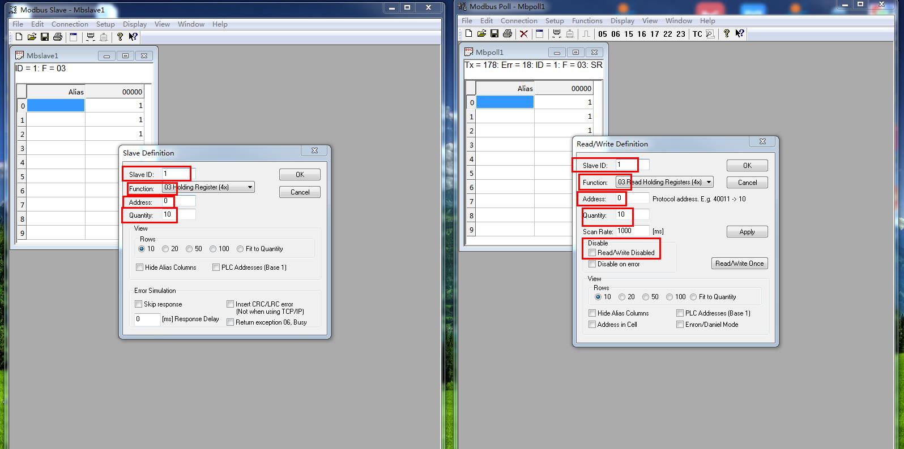
Task: Click the Response Delay input field
Action: (x=147, y=319)
